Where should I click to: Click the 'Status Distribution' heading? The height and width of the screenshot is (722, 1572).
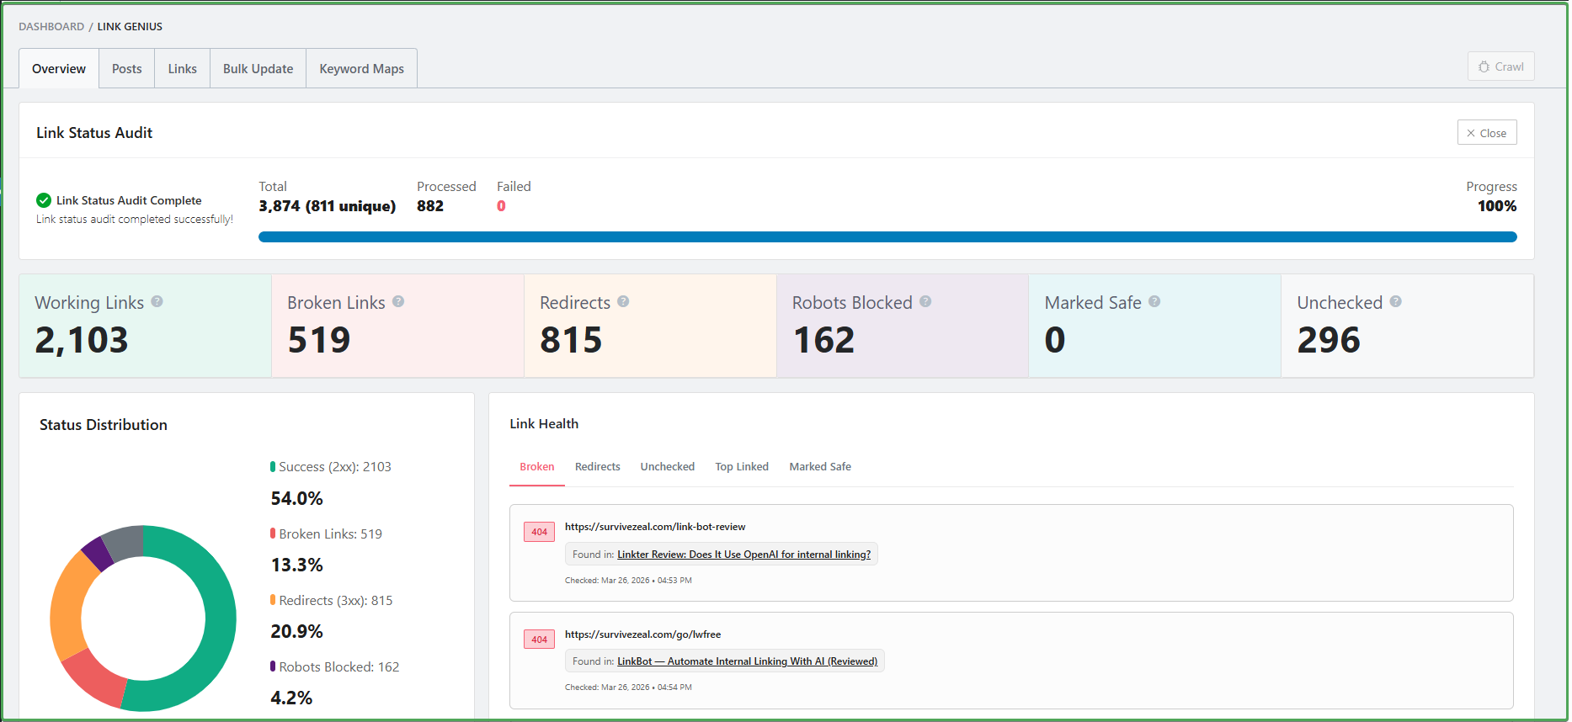pos(104,425)
